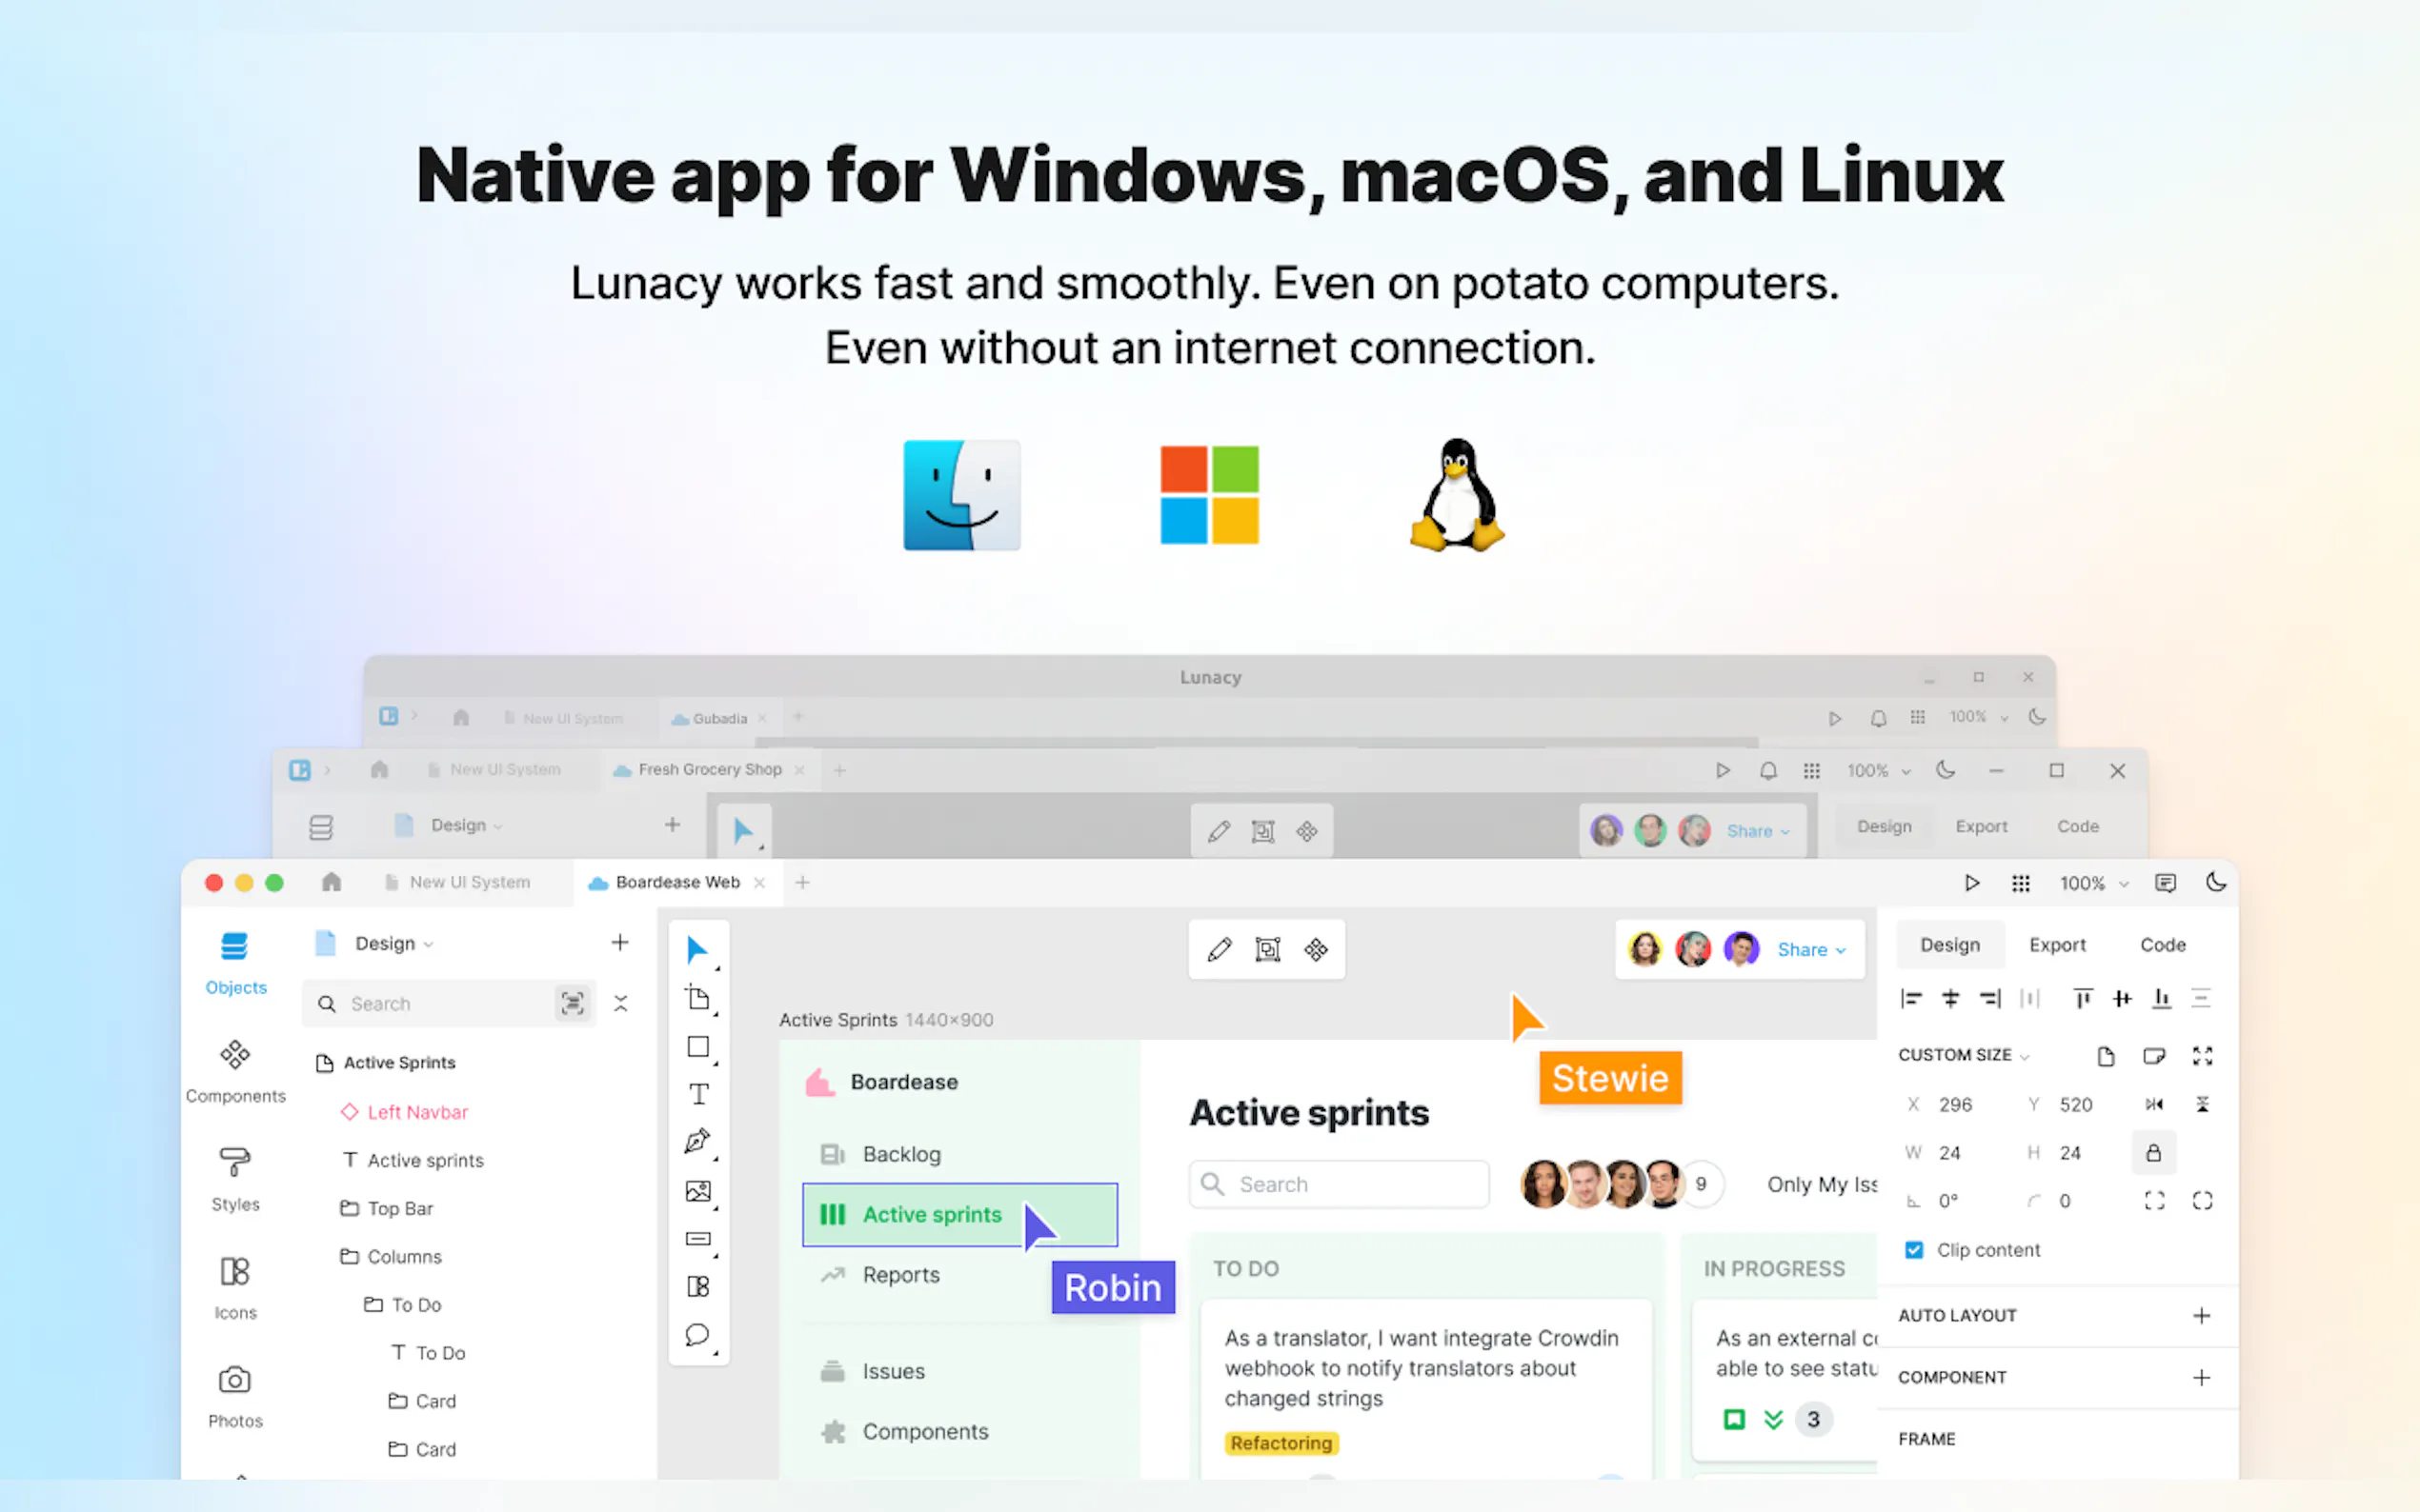Select the Pen tool in toolbar
The image size is (2420, 1512).
pyautogui.click(x=697, y=1141)
